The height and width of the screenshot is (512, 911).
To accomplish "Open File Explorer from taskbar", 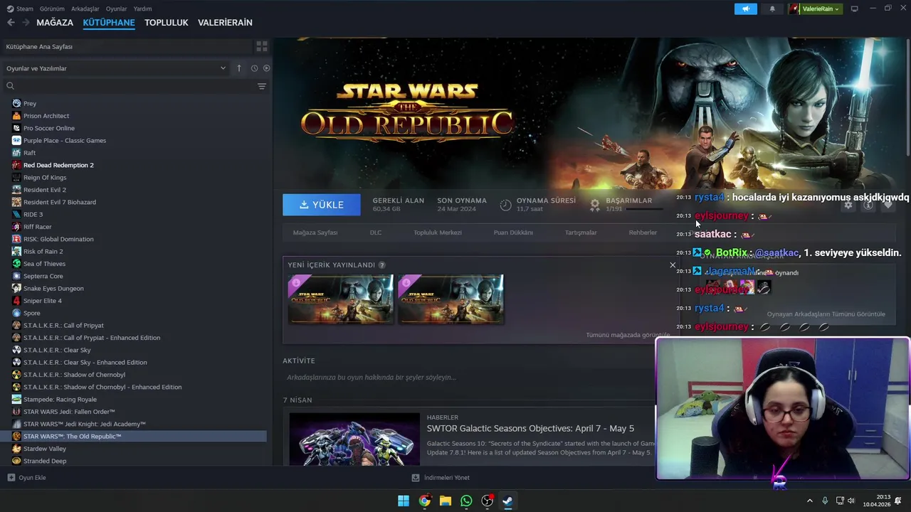I will coord(445,501).
